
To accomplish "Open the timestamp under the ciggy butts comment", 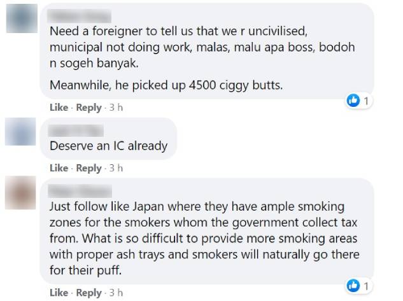I will [x=115, y=108].
